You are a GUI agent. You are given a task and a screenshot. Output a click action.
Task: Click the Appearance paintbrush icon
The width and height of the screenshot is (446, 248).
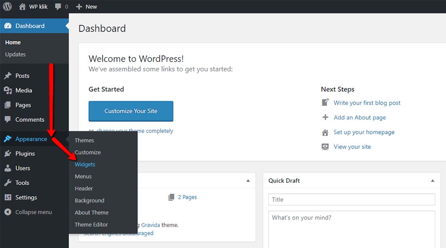coord(8,139)
